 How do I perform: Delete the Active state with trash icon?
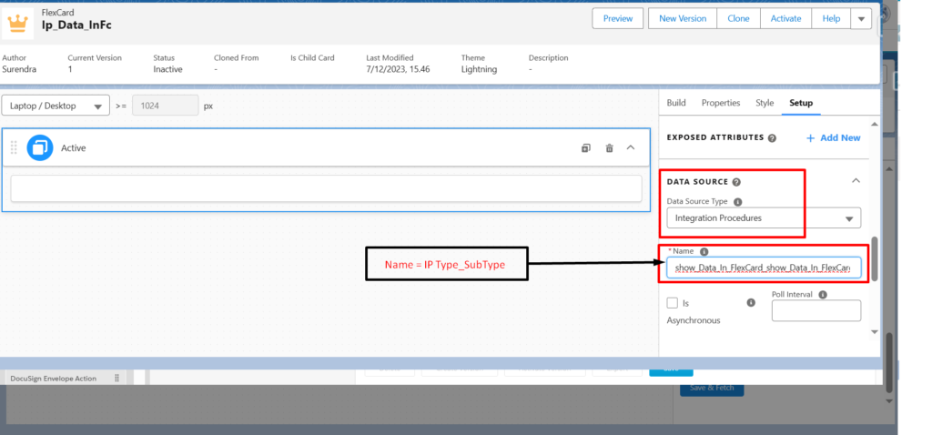coord(609,148)
